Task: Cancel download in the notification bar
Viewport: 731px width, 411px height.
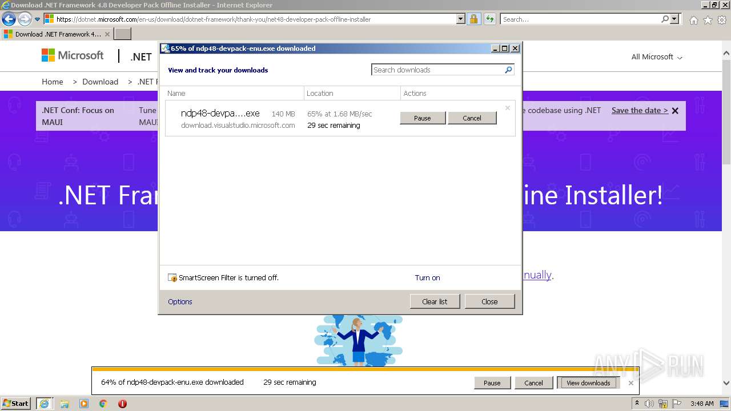Action: [534, 383]
